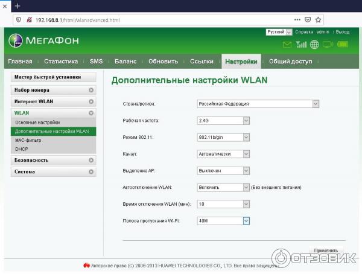Expand the Полоса пропускания Wi-Fi 40M dropdown
The height and width of the screenshot is (274, 362).
pos(223,221)
